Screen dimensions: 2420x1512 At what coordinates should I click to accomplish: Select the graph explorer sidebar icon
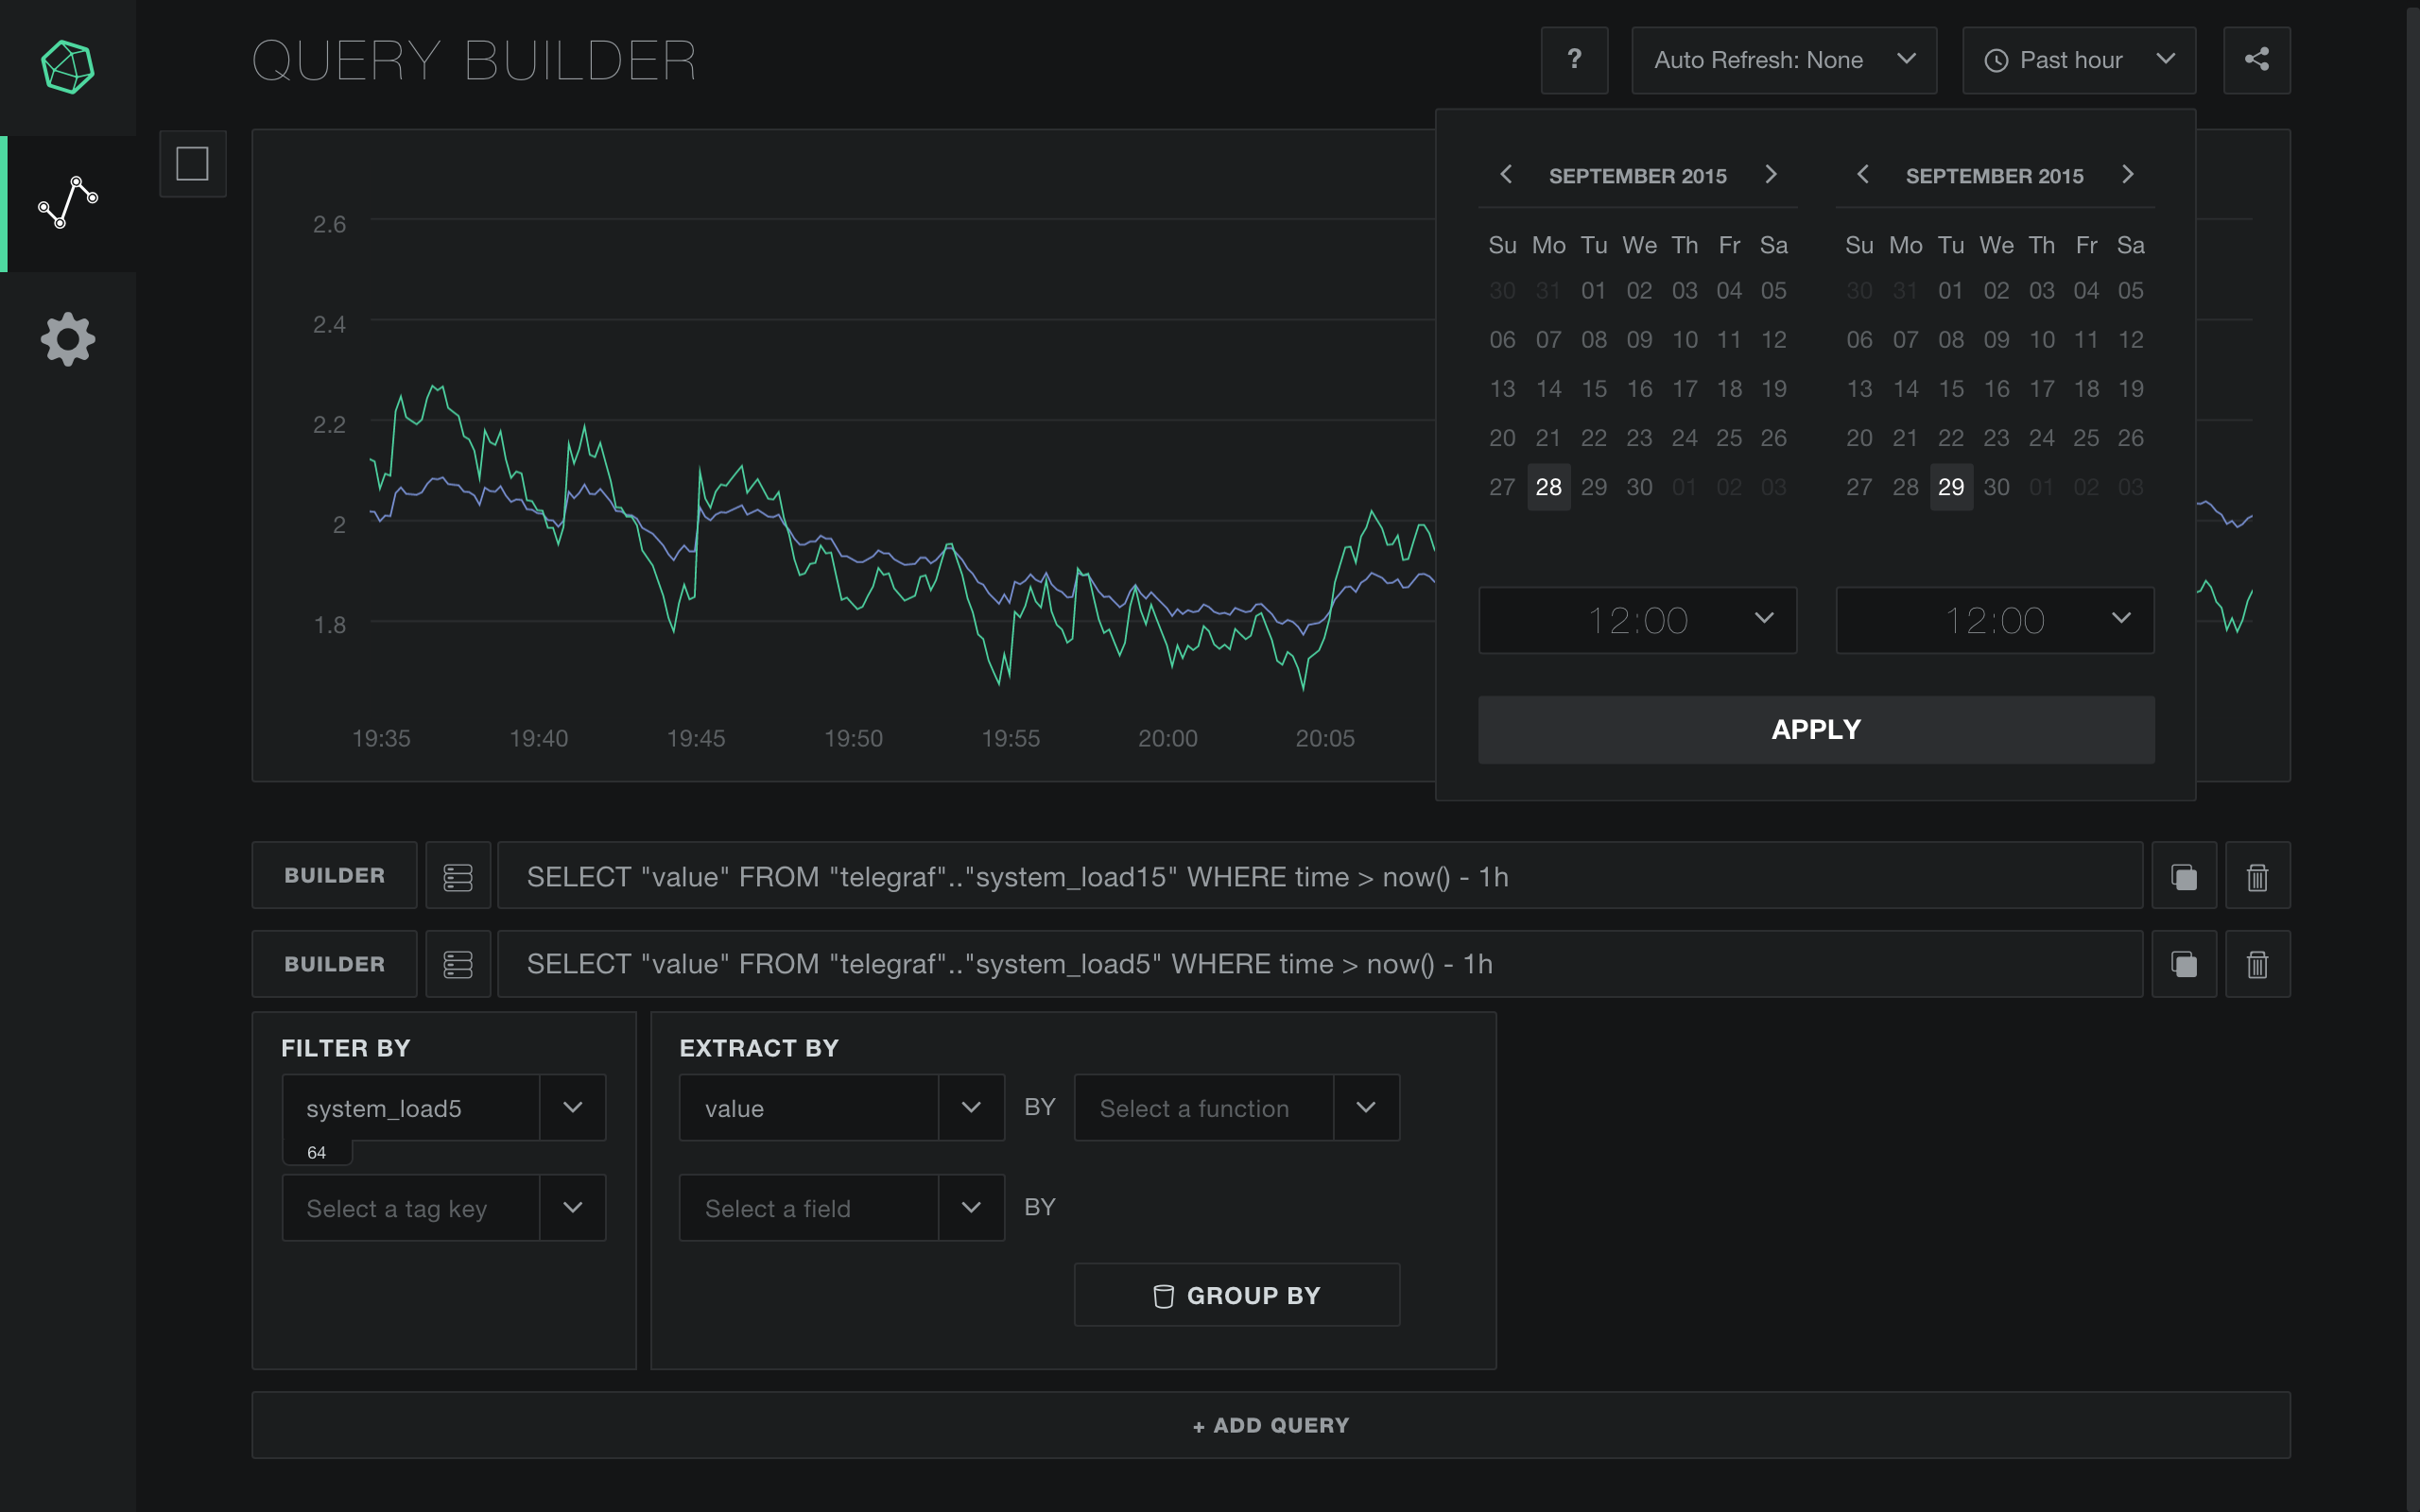click(67, 203)
